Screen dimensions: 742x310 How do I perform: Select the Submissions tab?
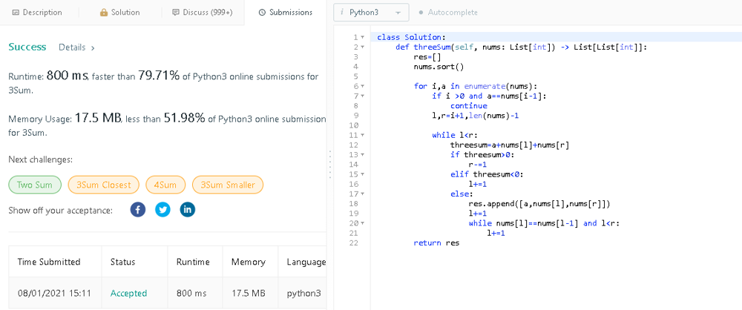click(286, 13)
